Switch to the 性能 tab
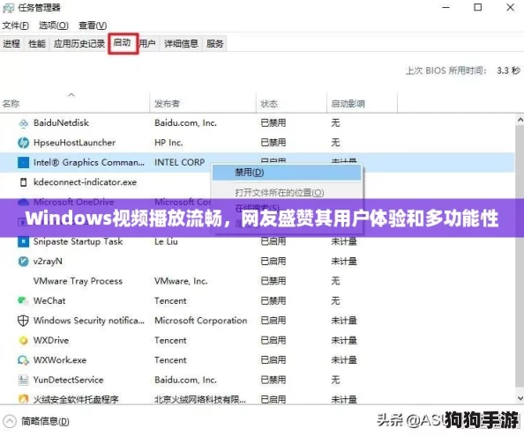 point(37,44)
